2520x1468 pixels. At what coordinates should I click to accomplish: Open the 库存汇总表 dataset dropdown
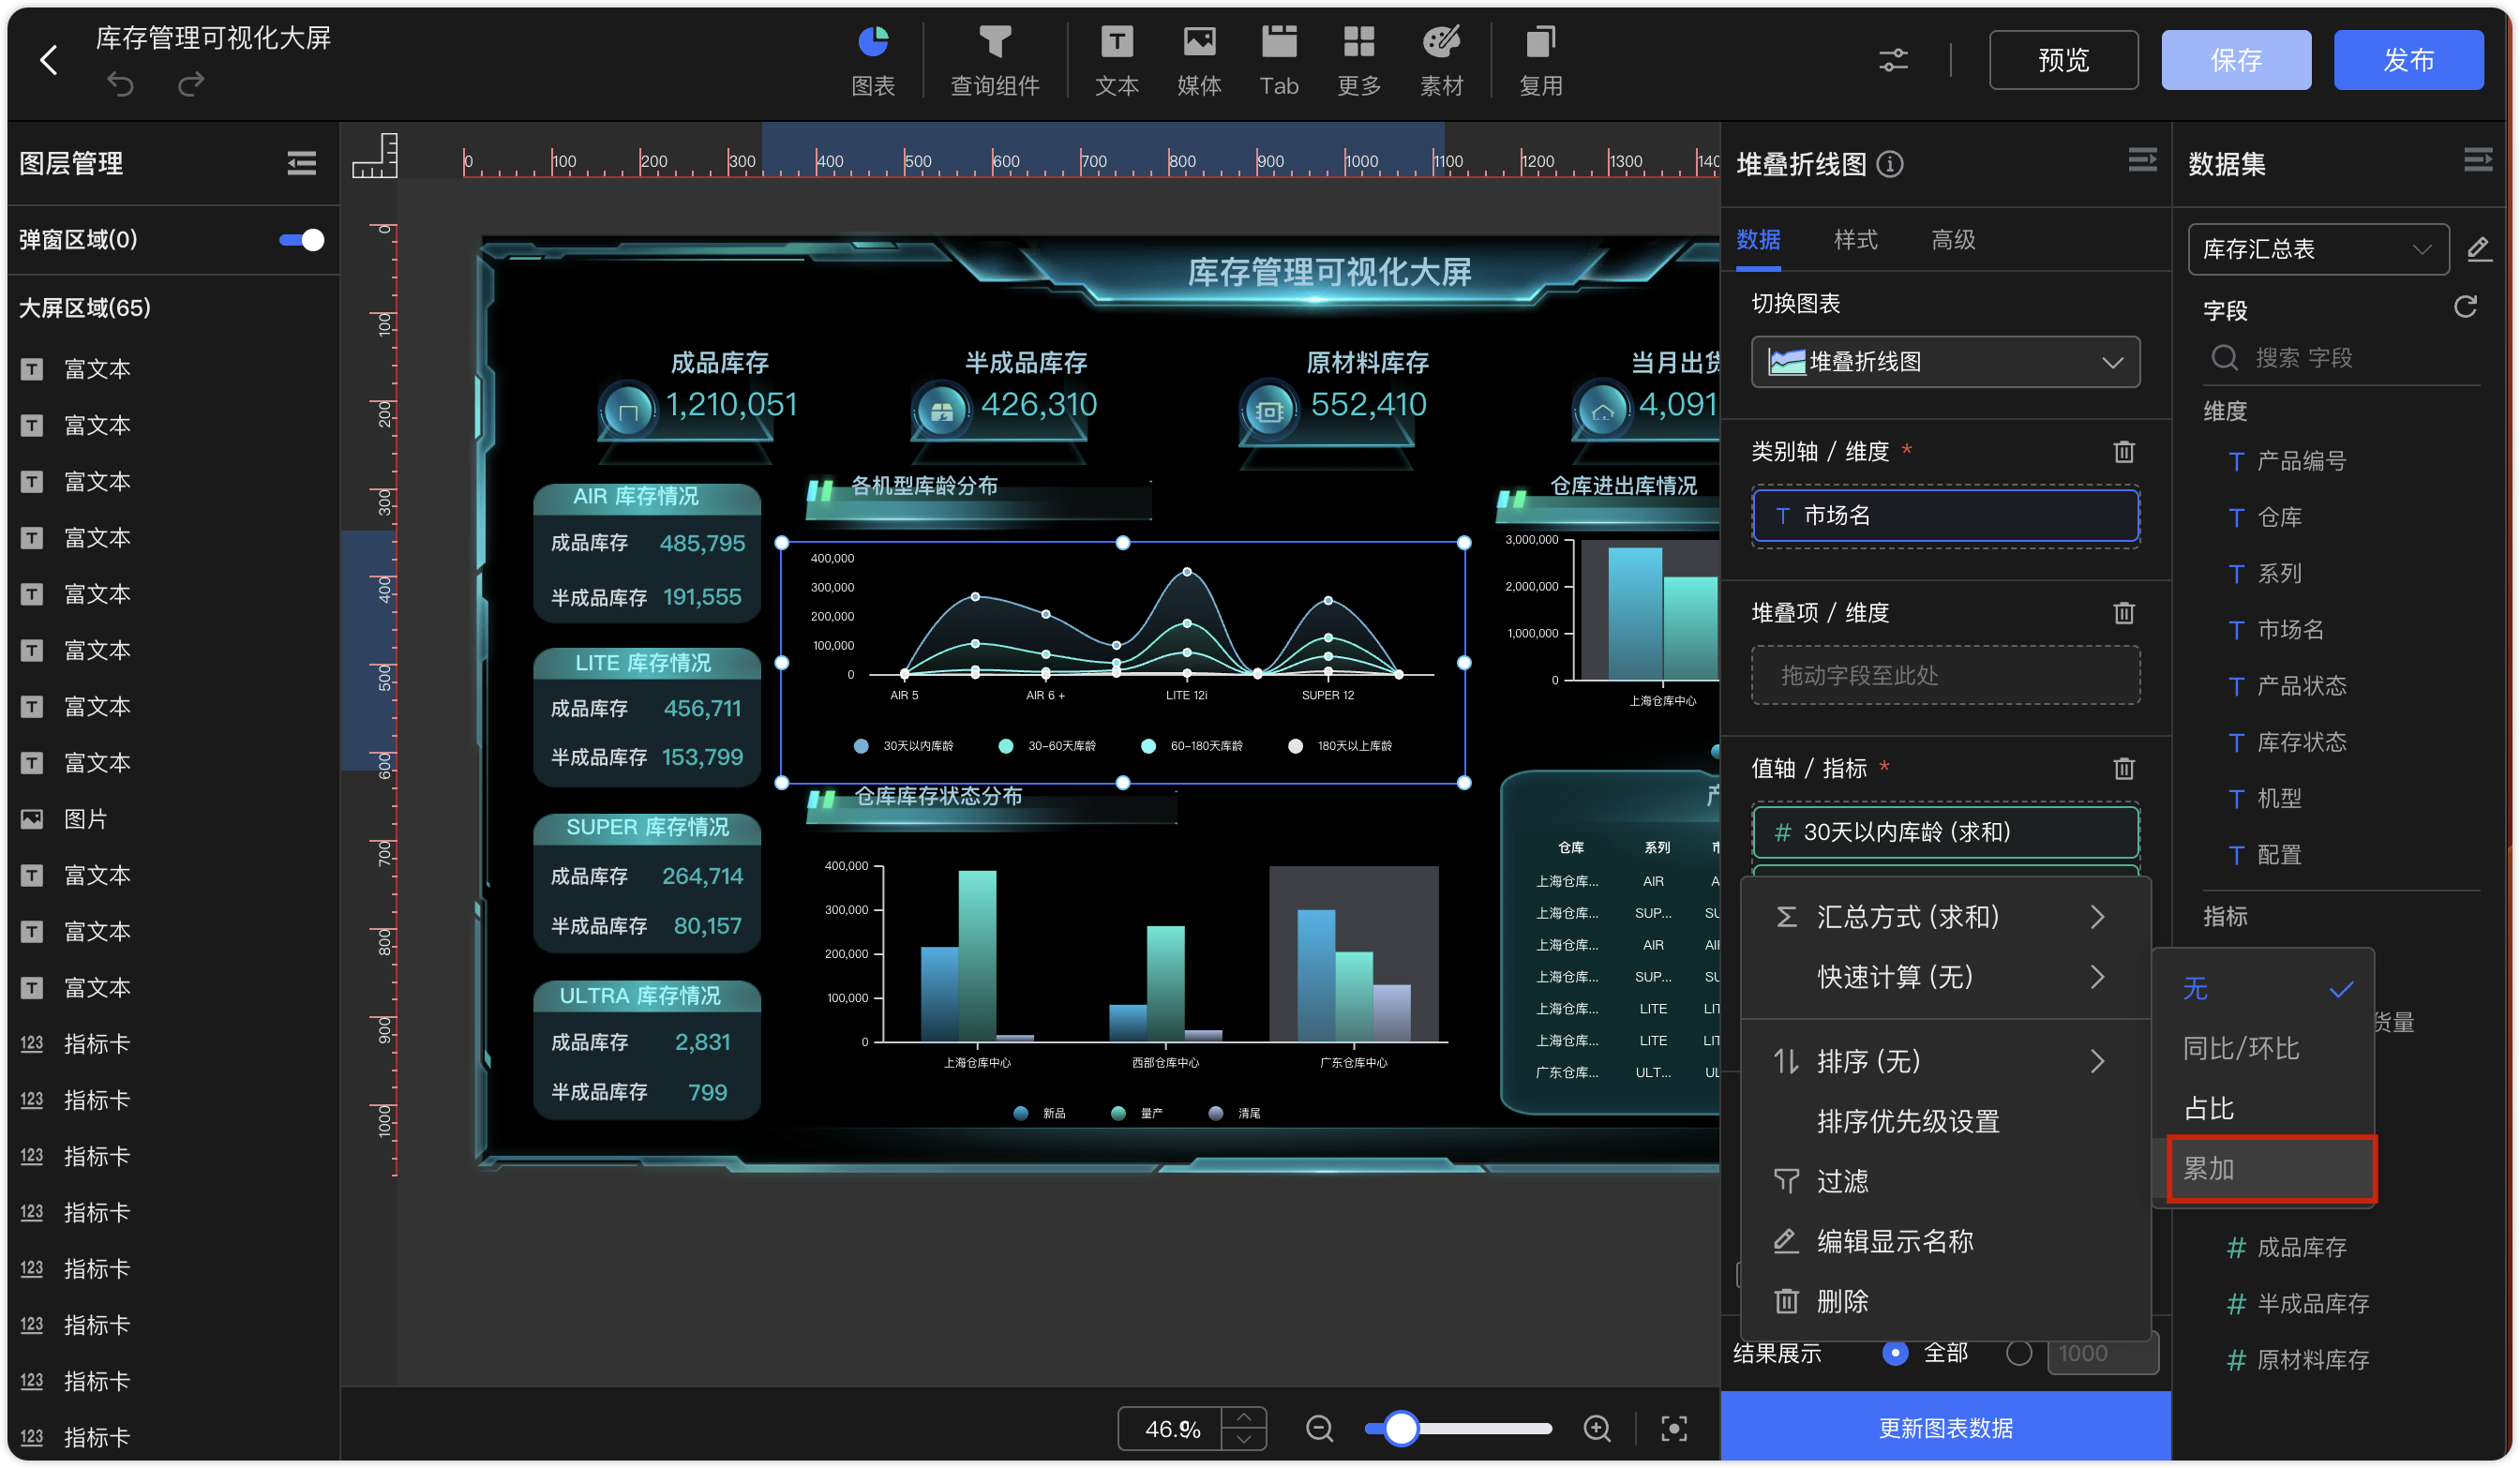(x=2318, y=249)
